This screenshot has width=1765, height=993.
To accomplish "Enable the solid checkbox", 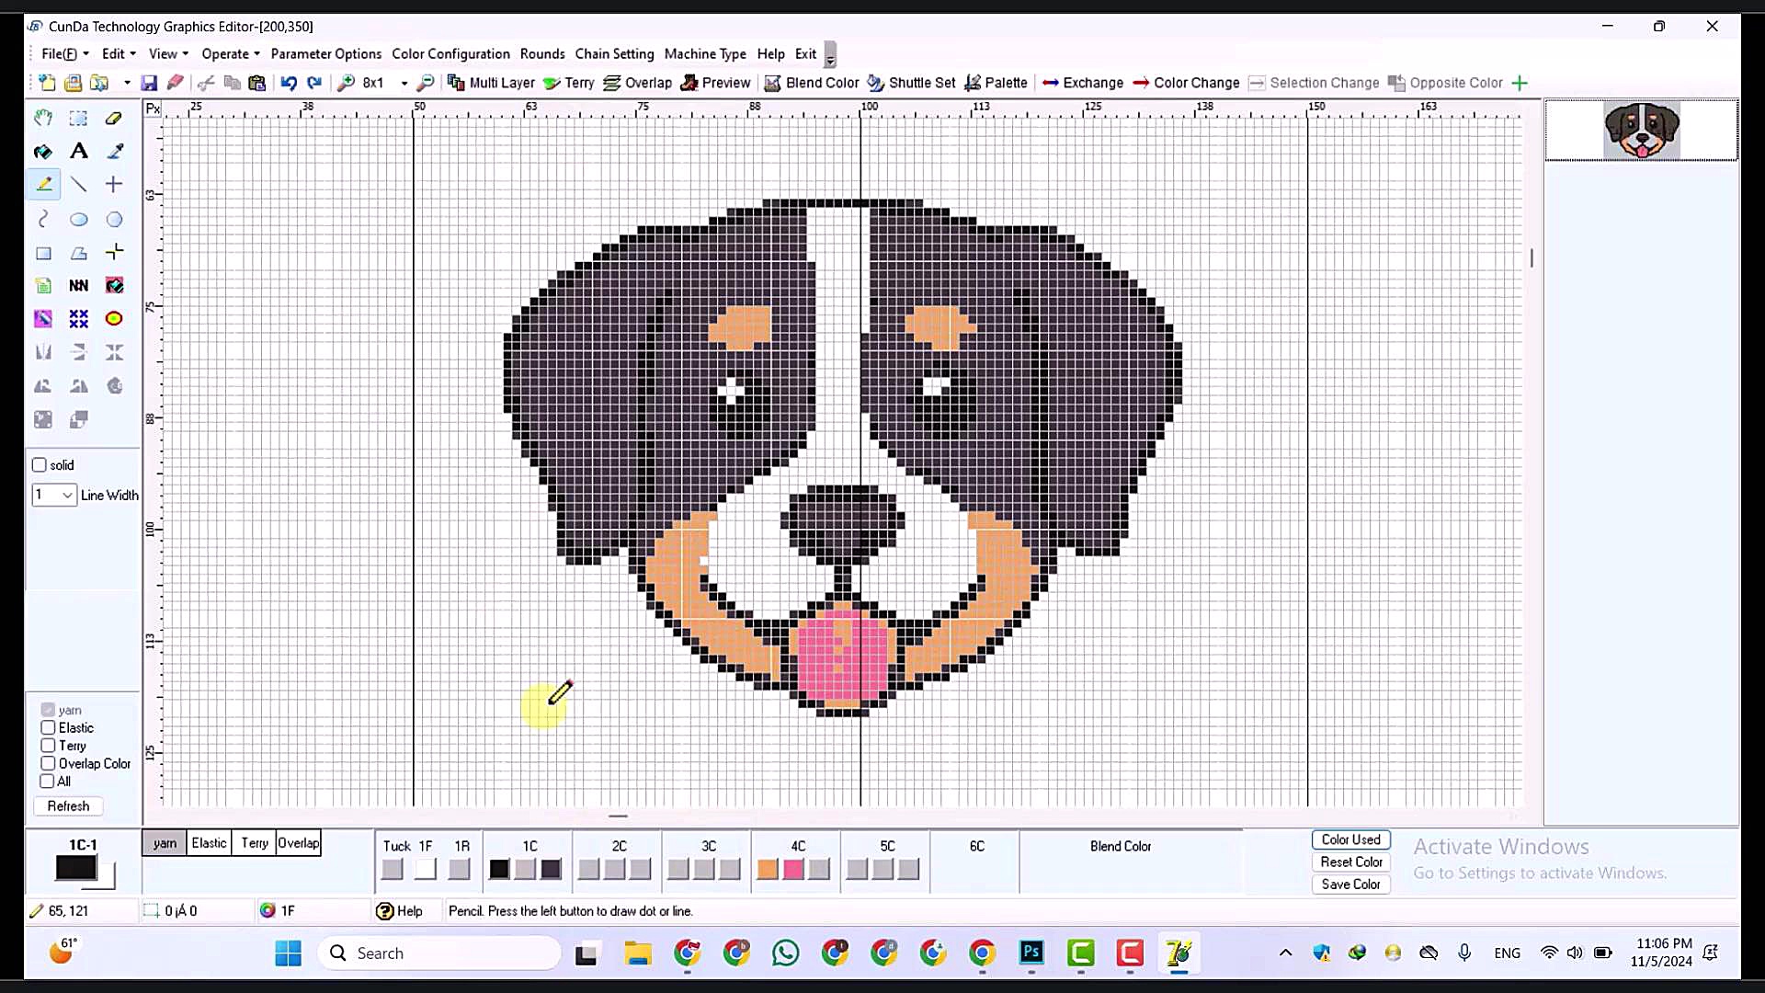I will [x=40, y=465].
